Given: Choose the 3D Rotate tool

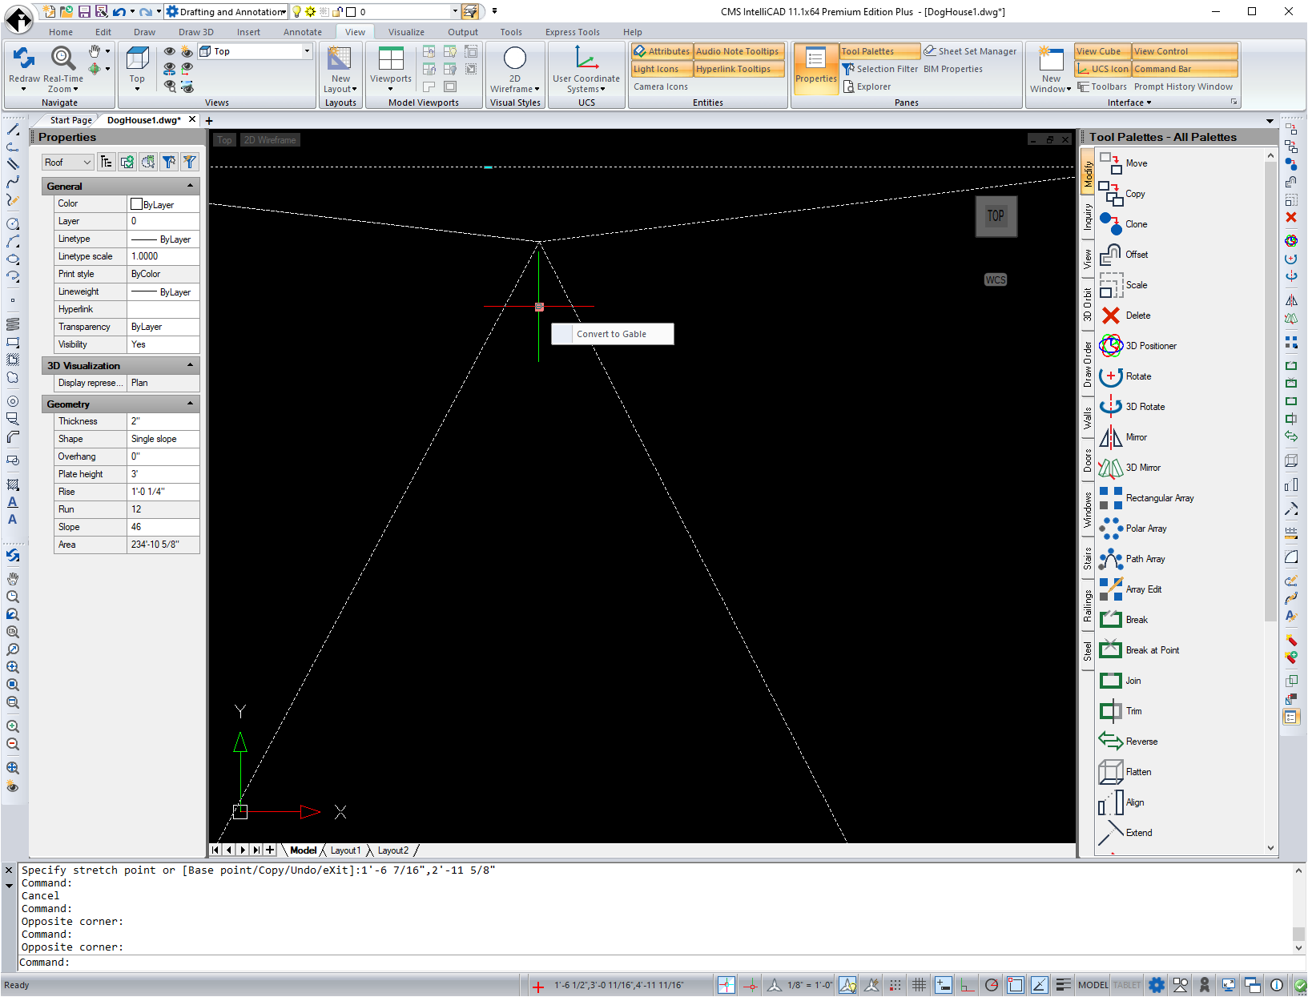Looking at the screenshot, I should 1132,407.
